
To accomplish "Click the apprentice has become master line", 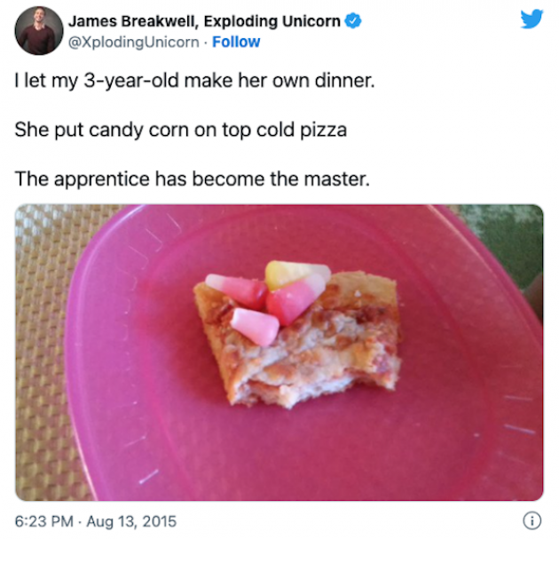I will pos(193,178).
